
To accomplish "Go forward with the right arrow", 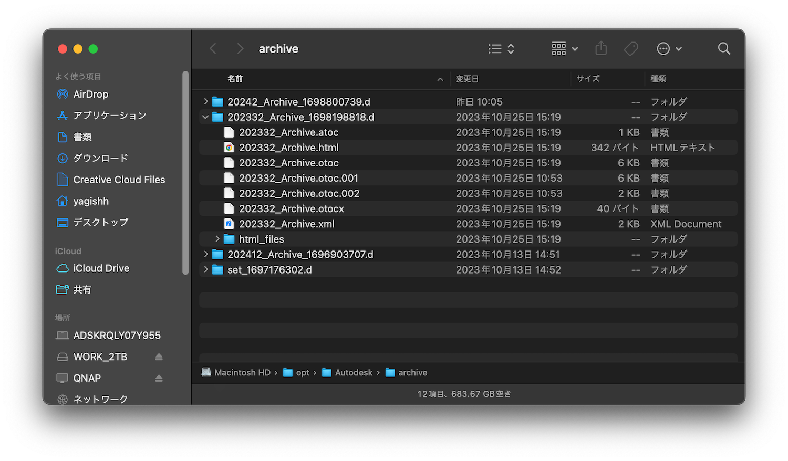I will click(x=240, y=48).
